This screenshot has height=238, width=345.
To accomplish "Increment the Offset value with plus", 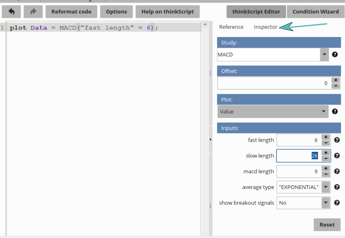I will click(x=336, y=80).
